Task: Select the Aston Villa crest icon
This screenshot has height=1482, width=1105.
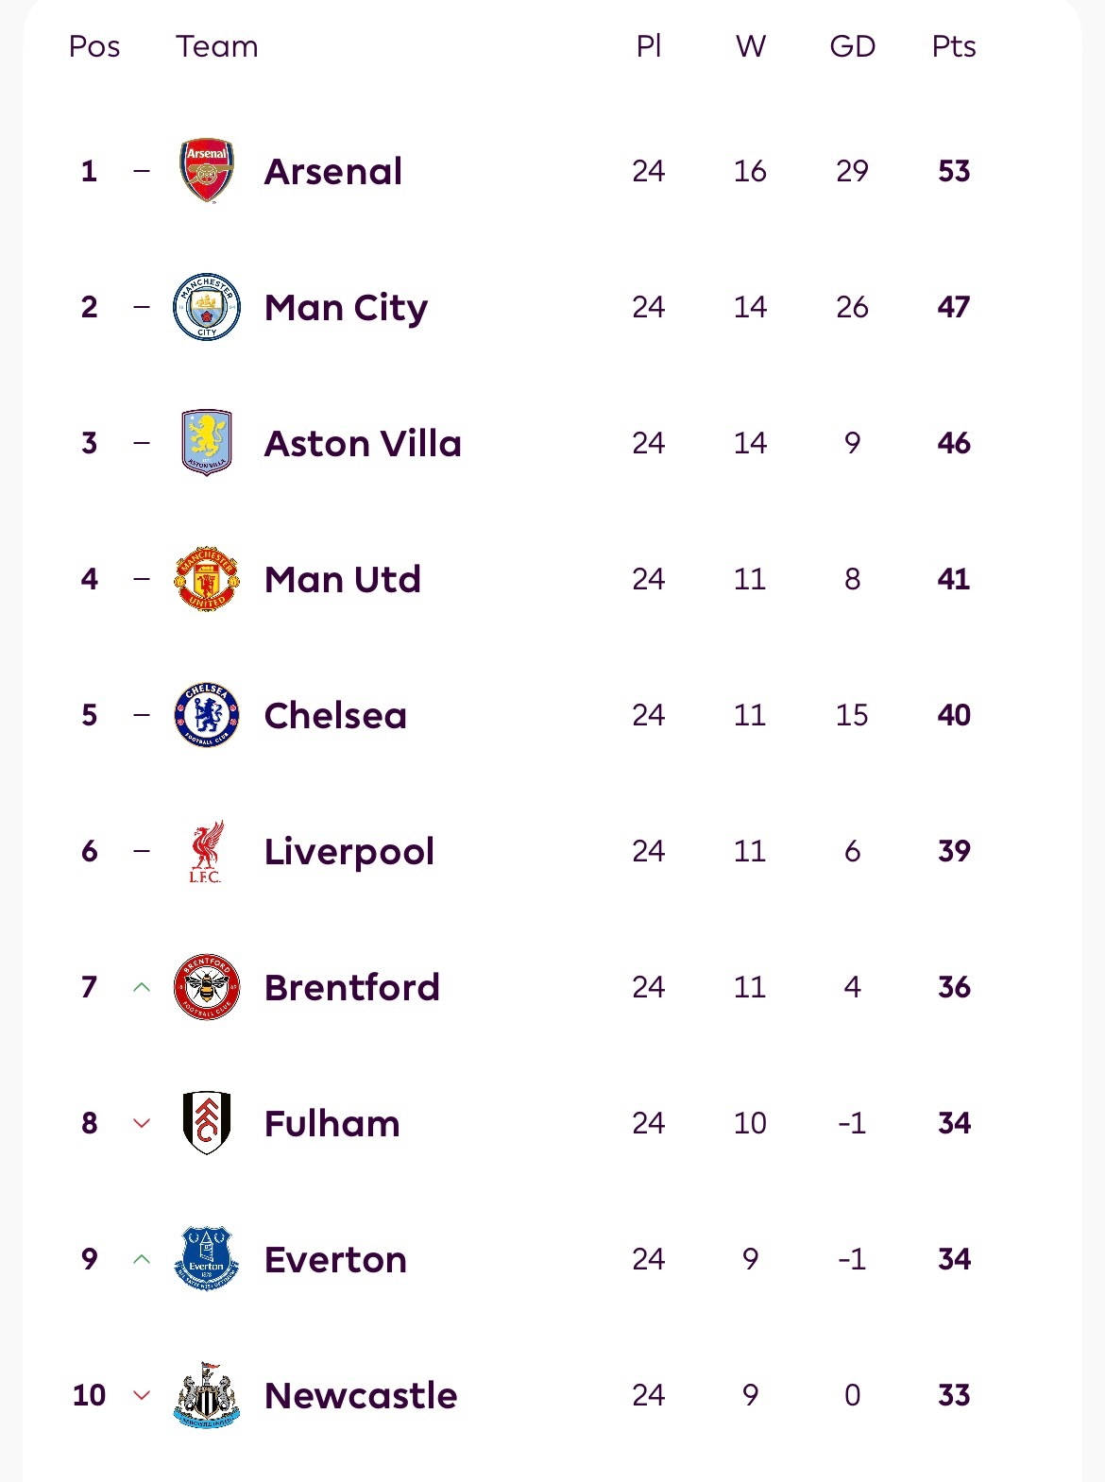Action: 207,443
